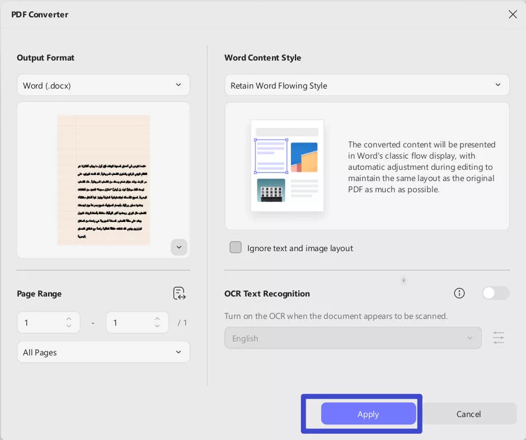526x440 pixels.
Task: Decrease the start page with the down stepper
Action: pyautogui.click(x=68, y=325)
